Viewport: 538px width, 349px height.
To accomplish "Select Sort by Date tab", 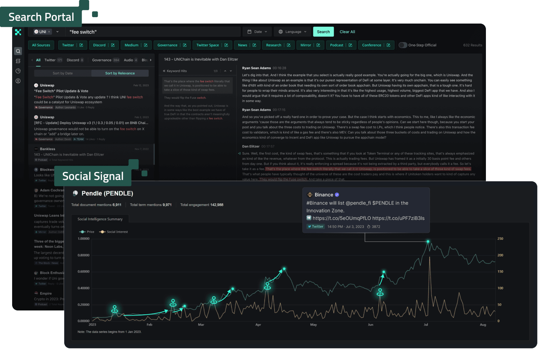I will pos(62,73).
